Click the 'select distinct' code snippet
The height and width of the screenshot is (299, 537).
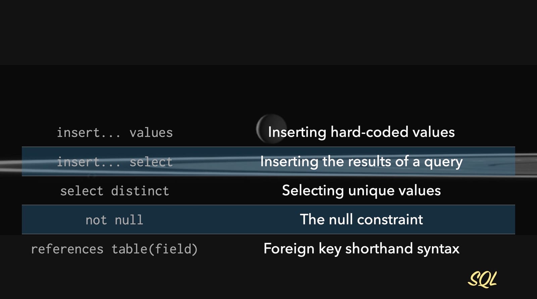[114, 191]
